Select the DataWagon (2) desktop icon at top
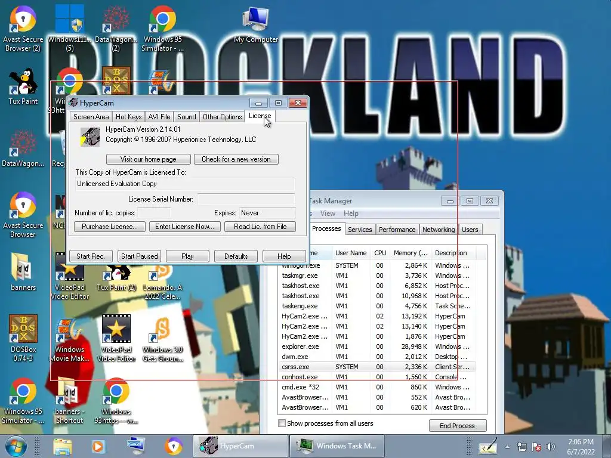The image size is (611, 458). 116,28
